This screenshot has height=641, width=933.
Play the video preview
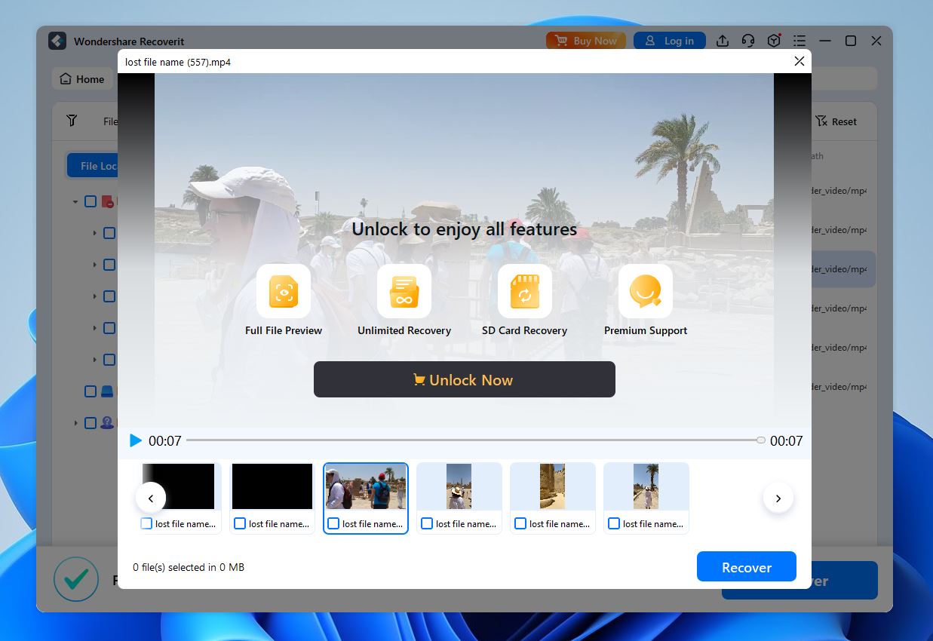136,440
